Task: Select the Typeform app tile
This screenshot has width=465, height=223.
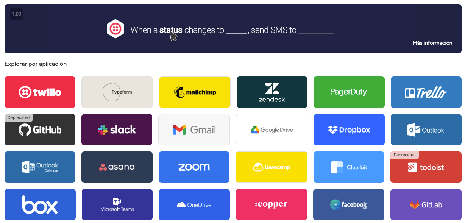Action: click(x=117, y=92)
